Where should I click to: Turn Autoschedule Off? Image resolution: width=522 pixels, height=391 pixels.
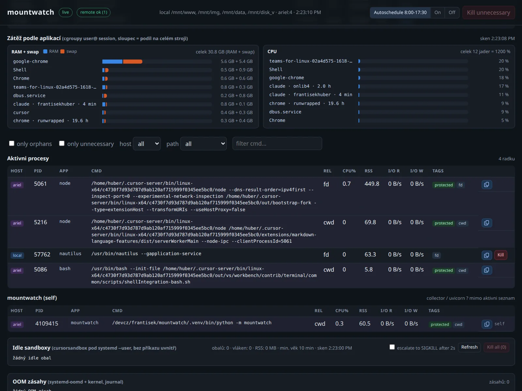[452, 12]
